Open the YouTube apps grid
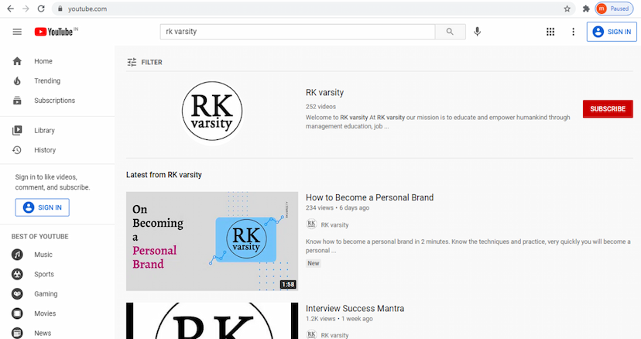The image size is (641, 339). pos(550,32)
